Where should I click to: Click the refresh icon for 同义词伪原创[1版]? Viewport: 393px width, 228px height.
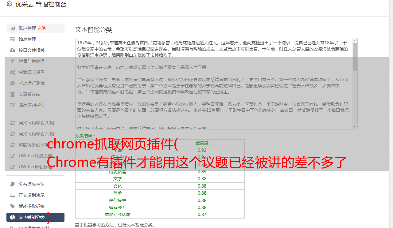coord(13,123)
